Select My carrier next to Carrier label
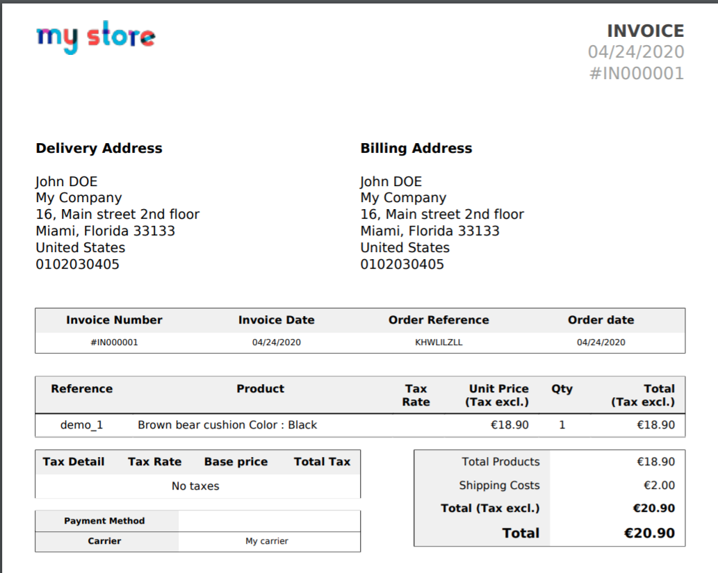This screenshot has width=718, height=573. pos(268,541)
